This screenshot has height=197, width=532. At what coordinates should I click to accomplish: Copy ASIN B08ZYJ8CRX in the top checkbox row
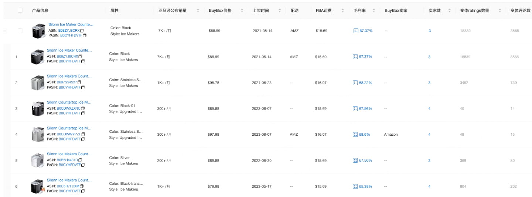[x=82, y=30]
